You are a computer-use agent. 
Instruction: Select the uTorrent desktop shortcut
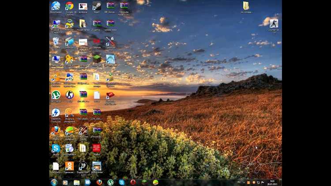(x=56, y=95)
